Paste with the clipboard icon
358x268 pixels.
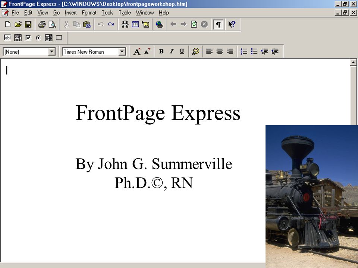click(x=87, y=24)
